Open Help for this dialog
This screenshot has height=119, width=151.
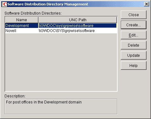[134, 66]
